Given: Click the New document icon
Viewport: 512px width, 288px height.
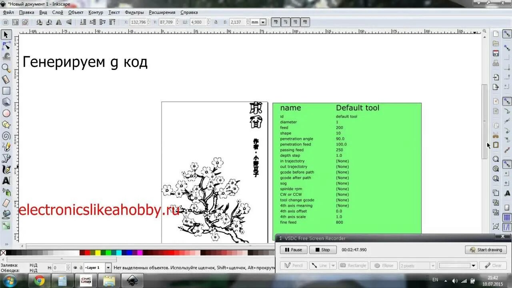Looking at the screenshot, I should [496, 34].
